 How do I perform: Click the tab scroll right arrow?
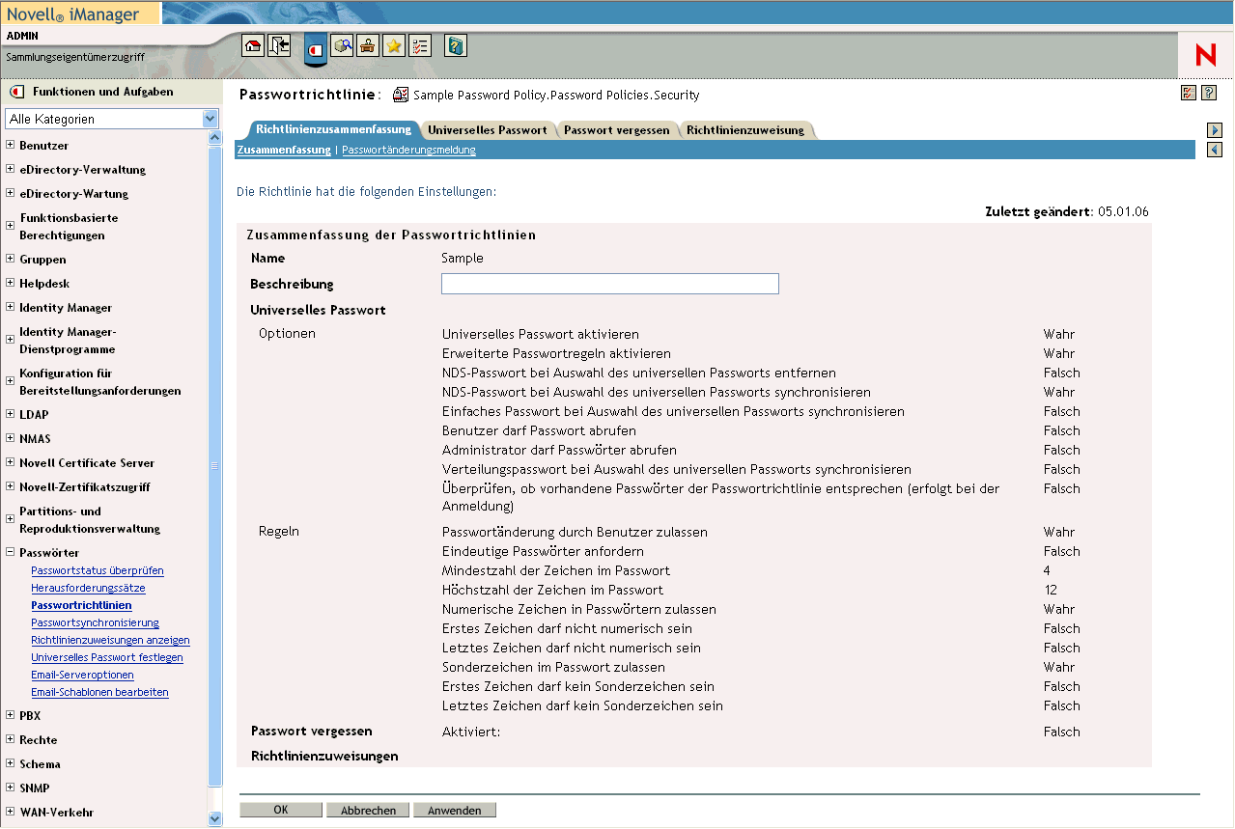tap(1215, 130)
